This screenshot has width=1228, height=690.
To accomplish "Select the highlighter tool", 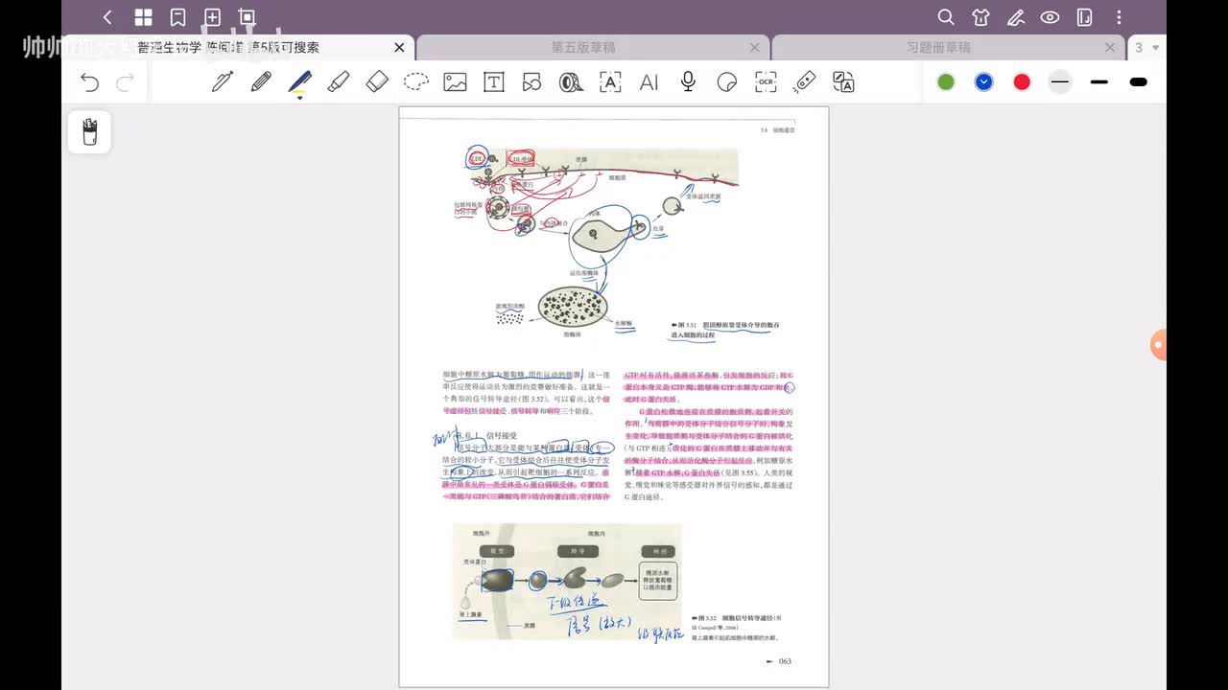I will (x=338, y=82).
